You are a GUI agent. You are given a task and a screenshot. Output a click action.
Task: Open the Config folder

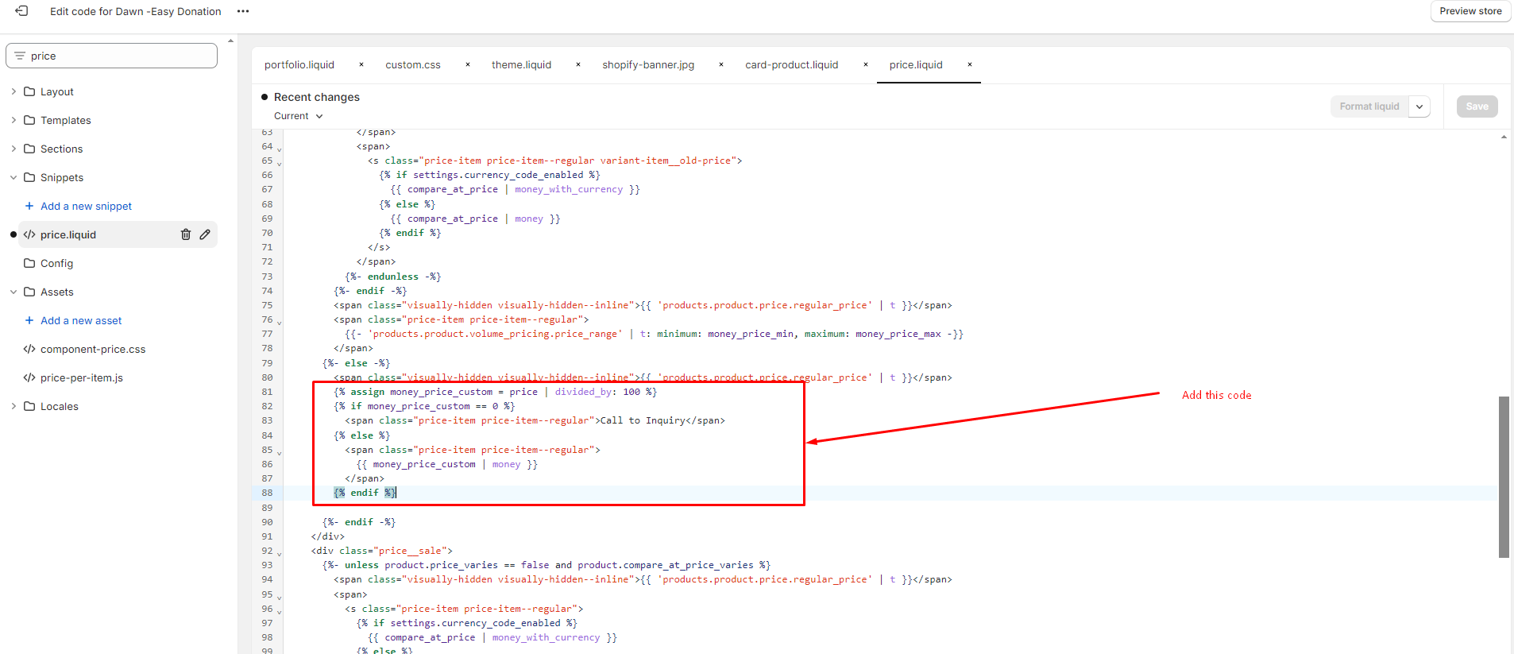[56, 263]
